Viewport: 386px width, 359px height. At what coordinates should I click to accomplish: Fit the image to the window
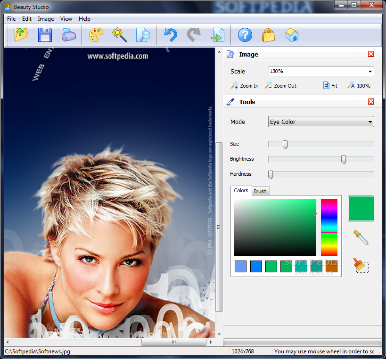click(x=330, y=86)
